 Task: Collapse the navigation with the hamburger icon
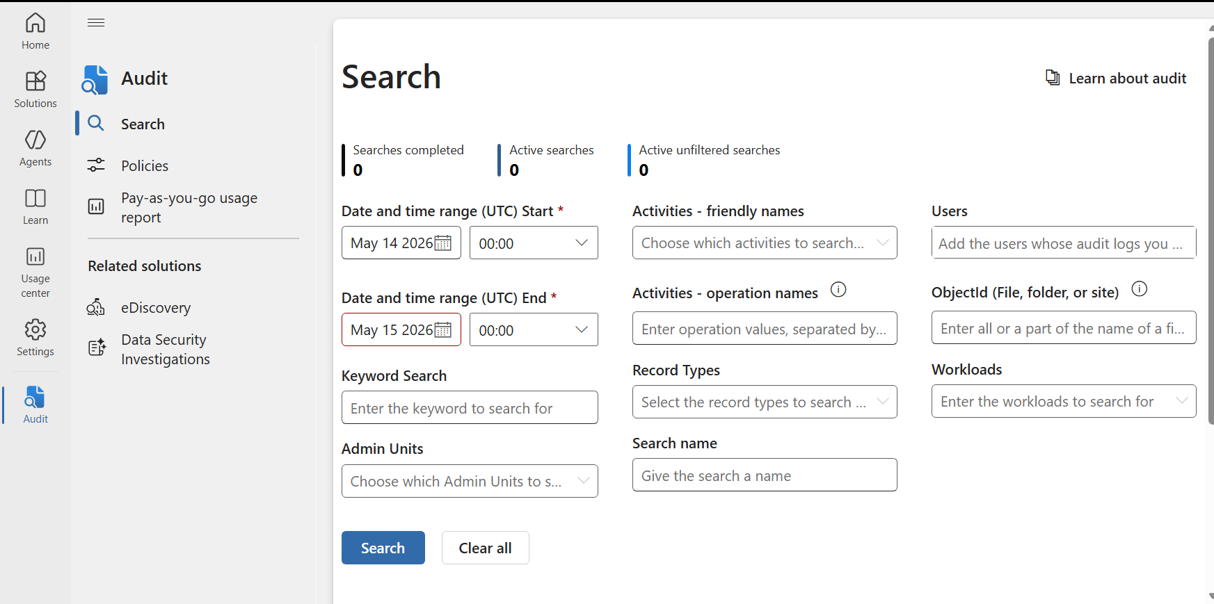pos(96,23)
